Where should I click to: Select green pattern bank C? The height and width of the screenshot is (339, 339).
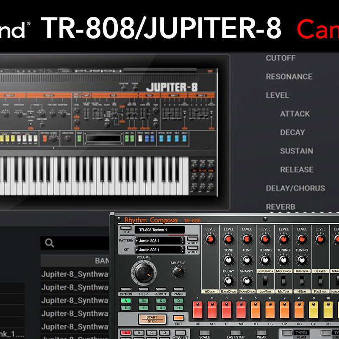tap(161, 301)
